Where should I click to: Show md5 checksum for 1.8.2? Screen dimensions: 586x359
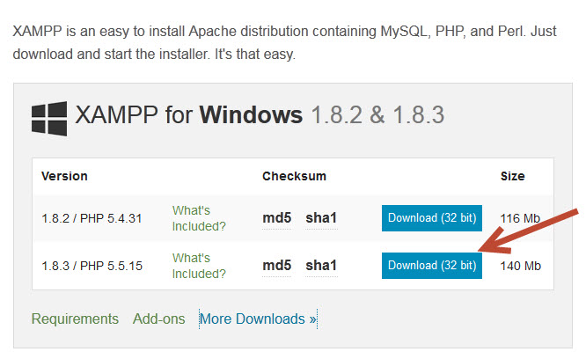(x=276, y=218)
